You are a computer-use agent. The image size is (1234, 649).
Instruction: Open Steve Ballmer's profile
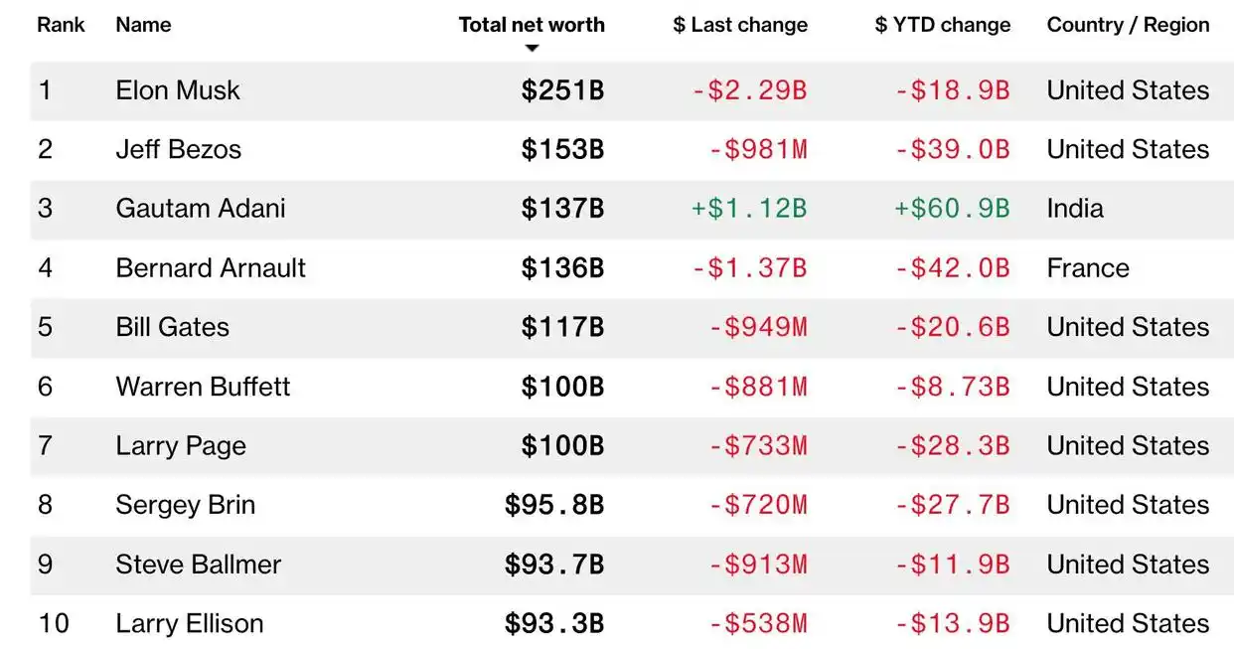199,565
